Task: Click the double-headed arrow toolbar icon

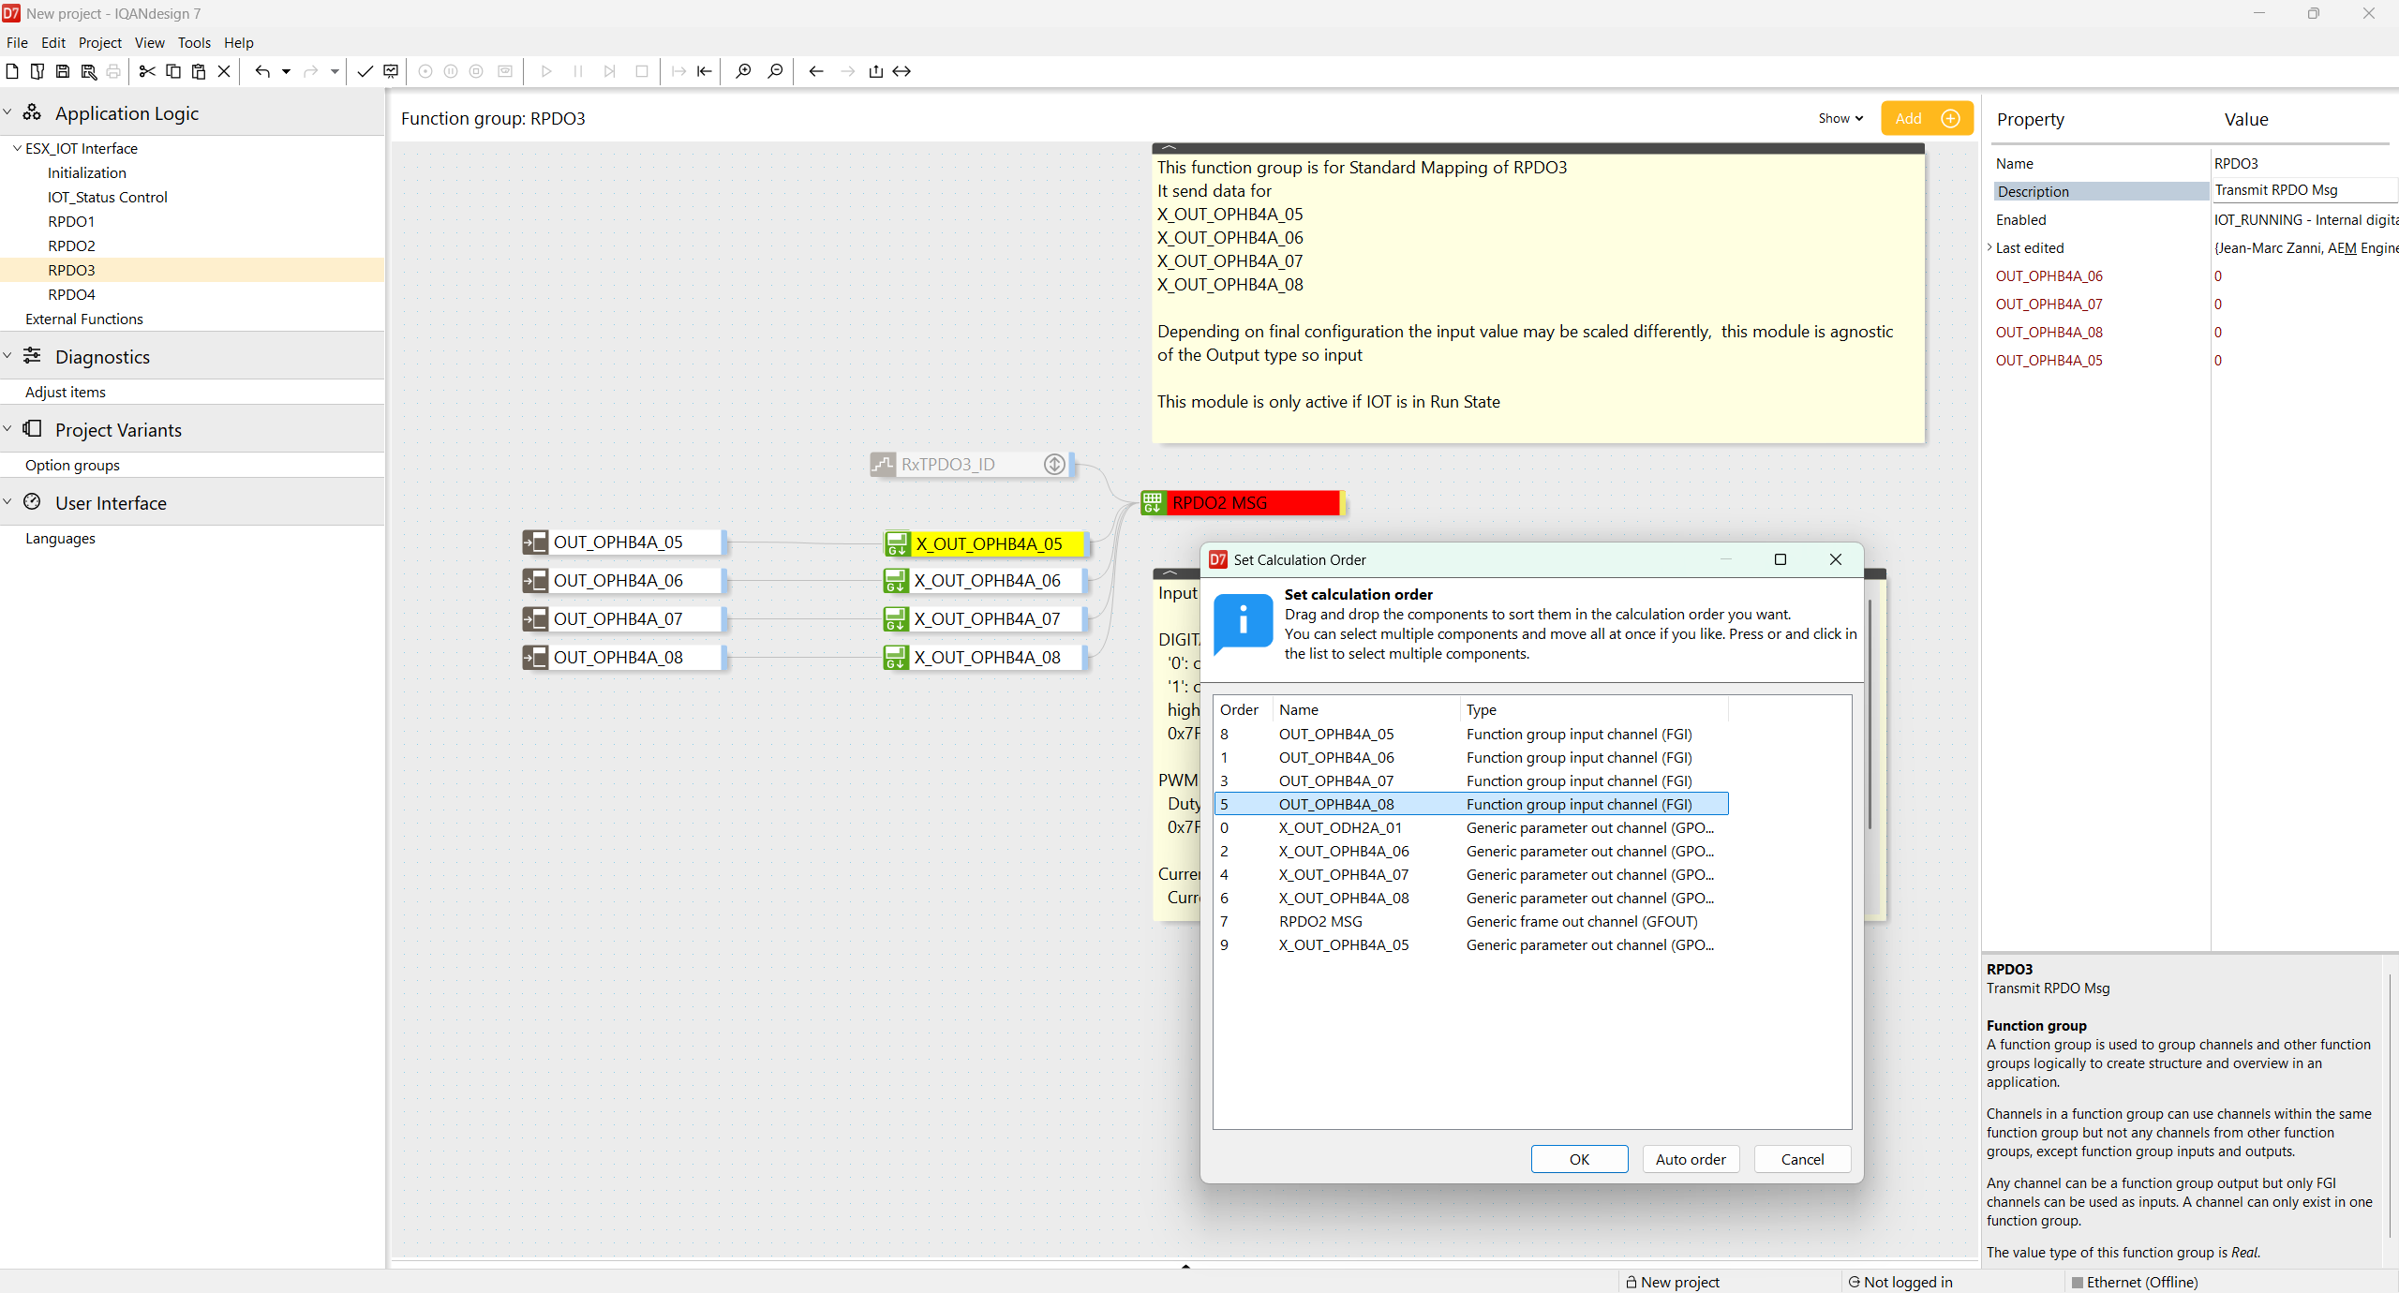Action: 901,71
